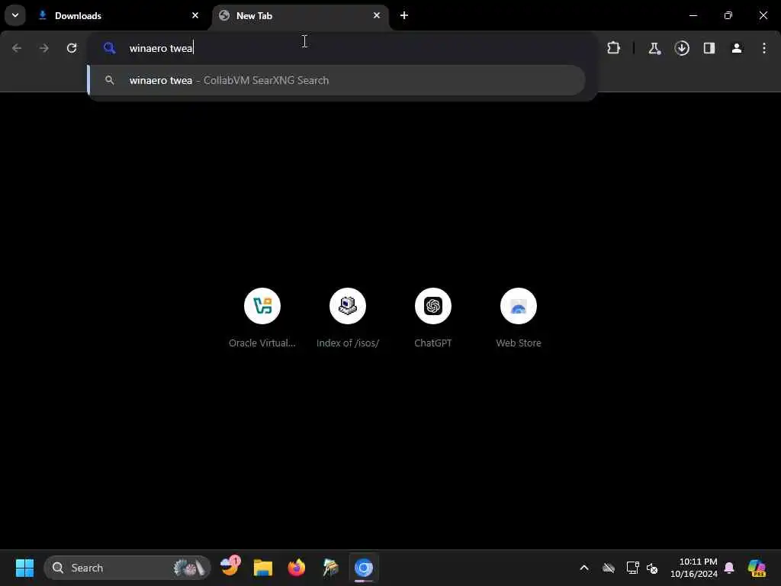This screenshot has height=586, width=781.
Task: Open the Extensions puzzle icon
Action: coord(614,48)
